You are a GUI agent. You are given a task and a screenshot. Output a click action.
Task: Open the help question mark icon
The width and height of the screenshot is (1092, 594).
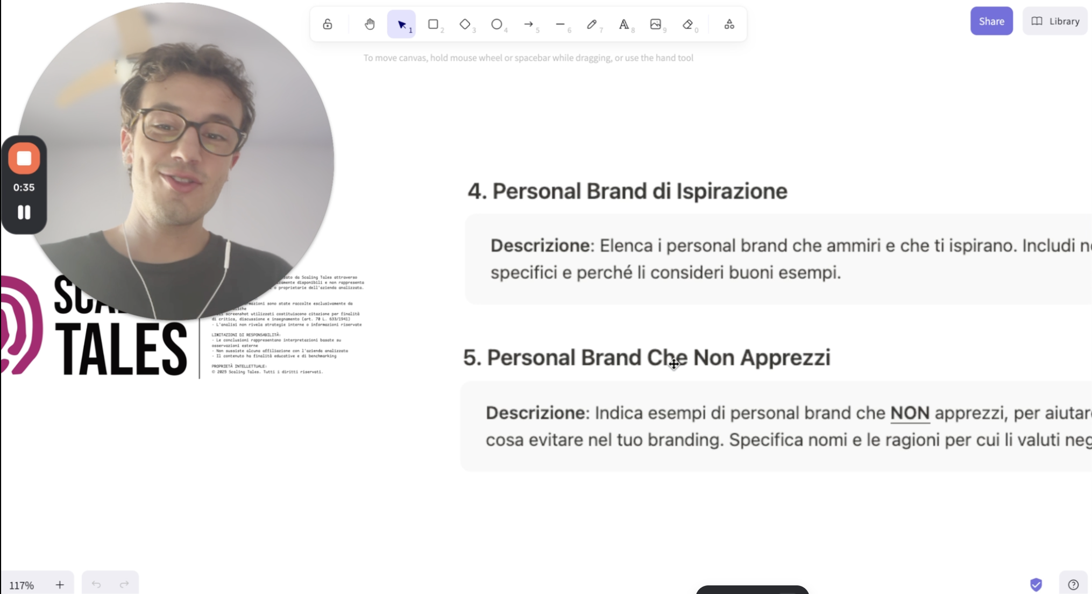coord(1073,584)
